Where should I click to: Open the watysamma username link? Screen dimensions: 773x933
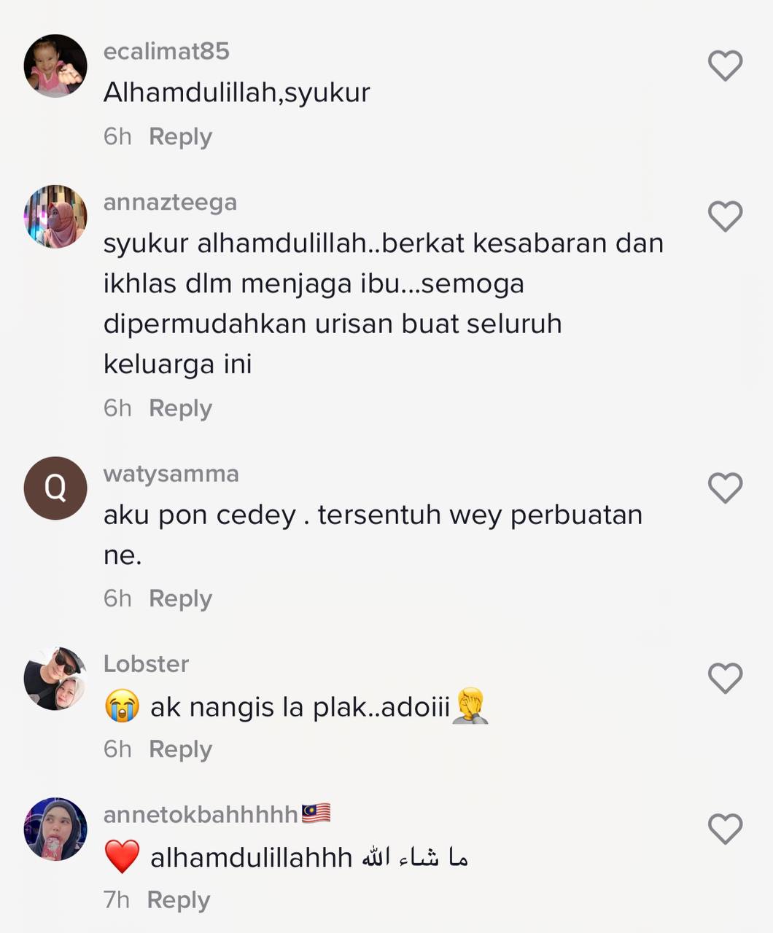pos(171,474)
